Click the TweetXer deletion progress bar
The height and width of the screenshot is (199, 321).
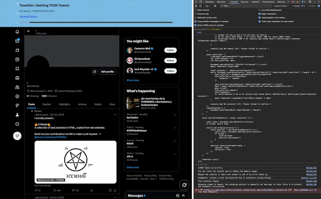click(96, 22)
